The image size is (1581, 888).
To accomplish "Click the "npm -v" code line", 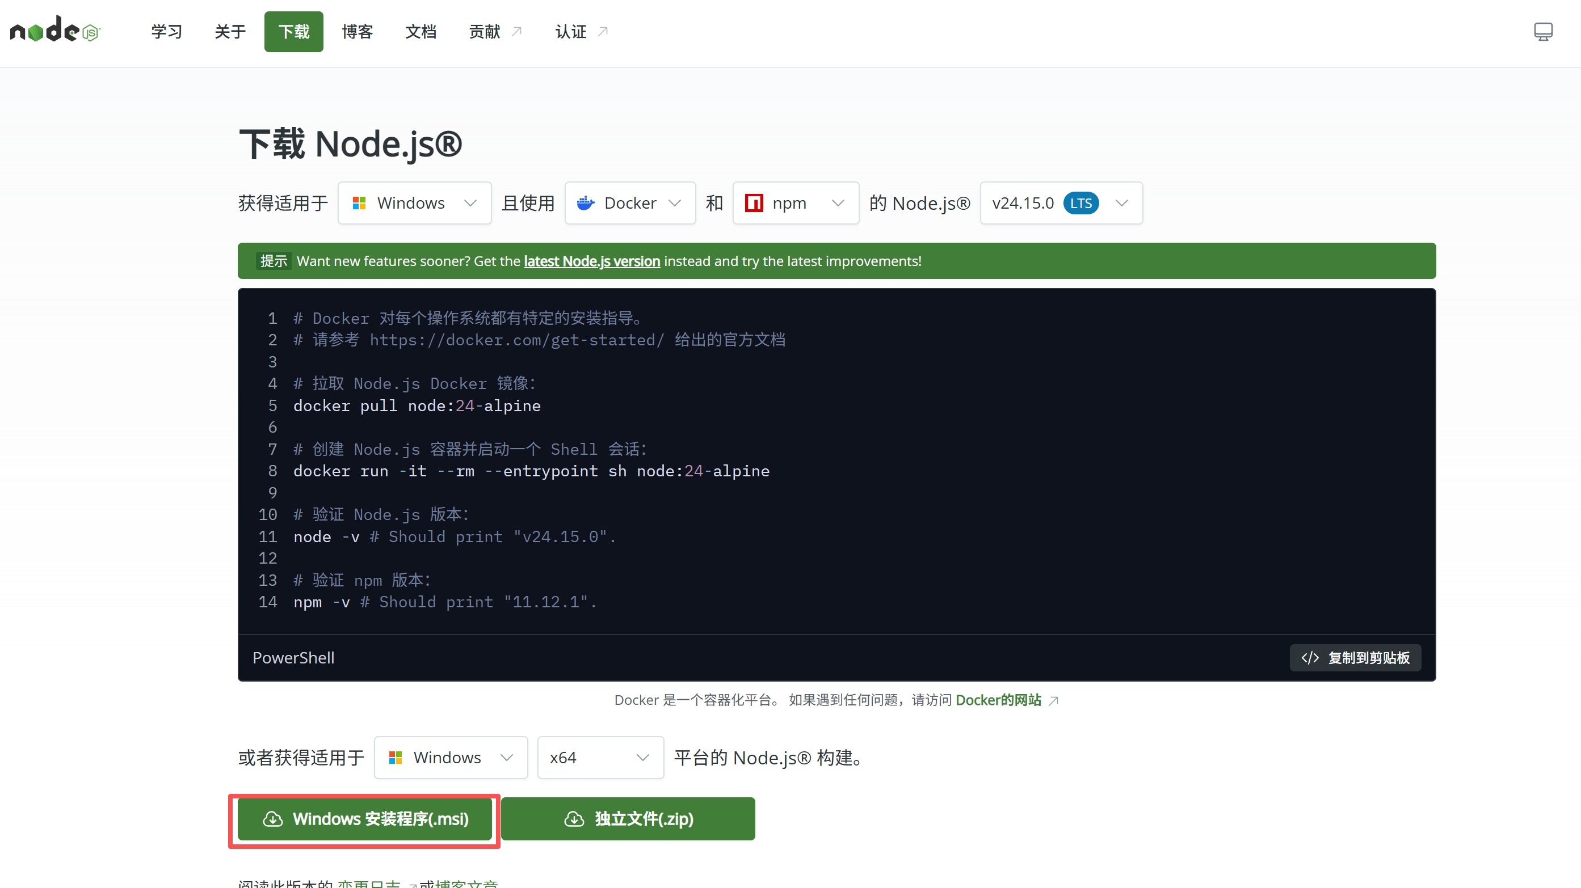I will (445, 602).
